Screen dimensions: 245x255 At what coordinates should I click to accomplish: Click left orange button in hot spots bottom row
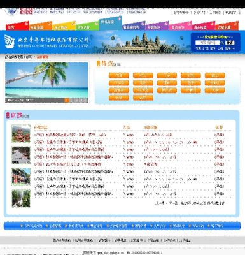pyautogui.click(x=119, y=98)
